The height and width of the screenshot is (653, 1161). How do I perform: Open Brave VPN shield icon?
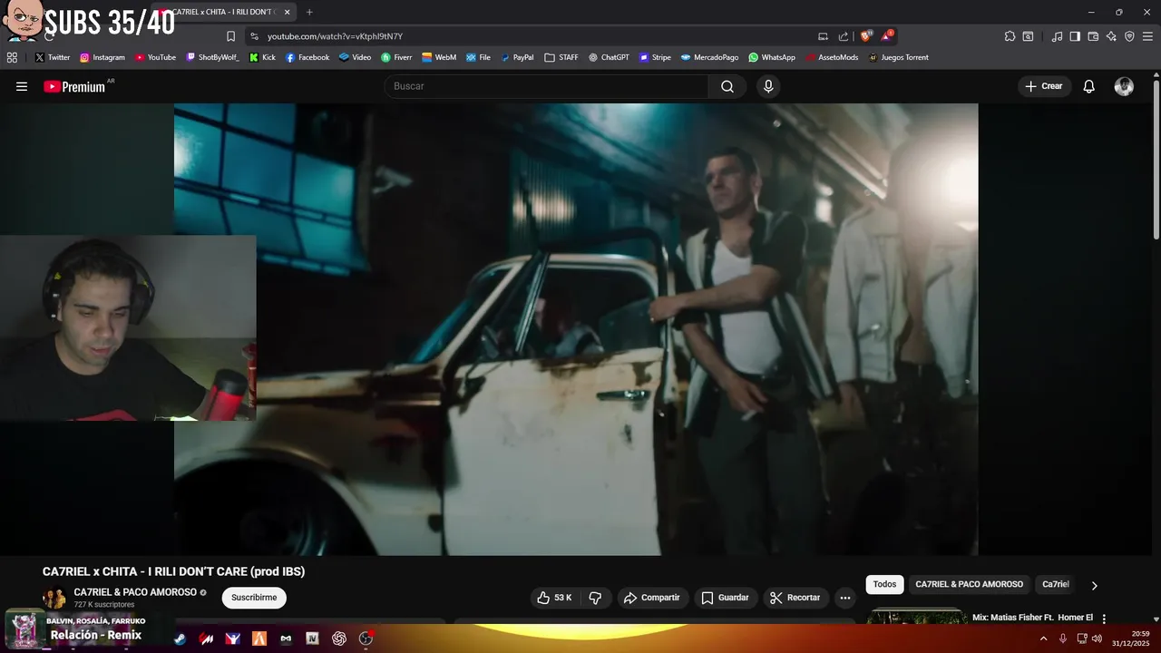1129,36
